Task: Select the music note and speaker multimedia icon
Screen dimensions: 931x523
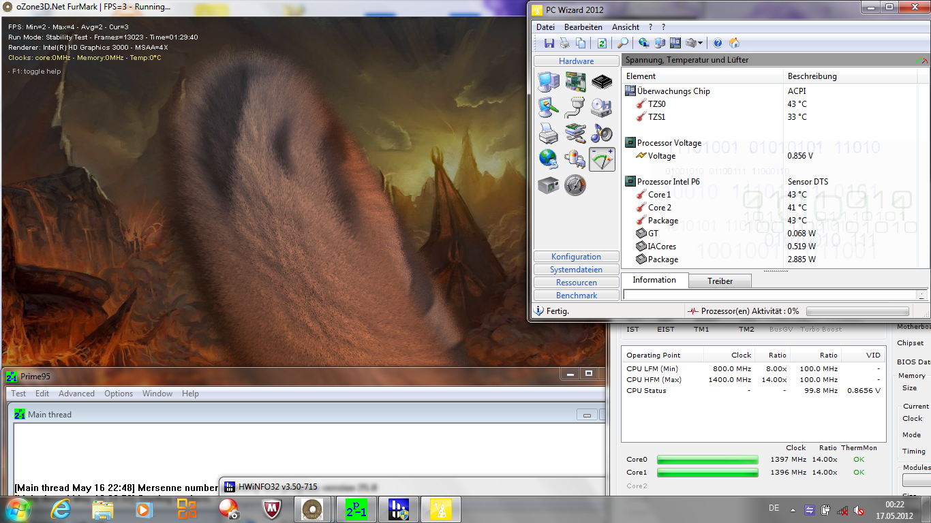Action: [x=602, y=133]
